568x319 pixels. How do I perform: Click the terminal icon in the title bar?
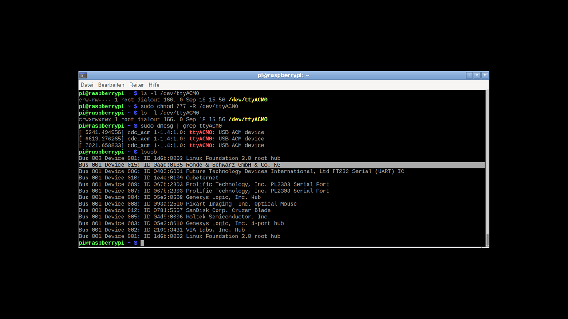pyautogui.click(x=83, y=75)
